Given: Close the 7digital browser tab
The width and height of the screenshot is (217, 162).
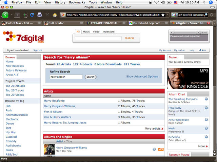Looking at the screenshot, I should 209,23.
